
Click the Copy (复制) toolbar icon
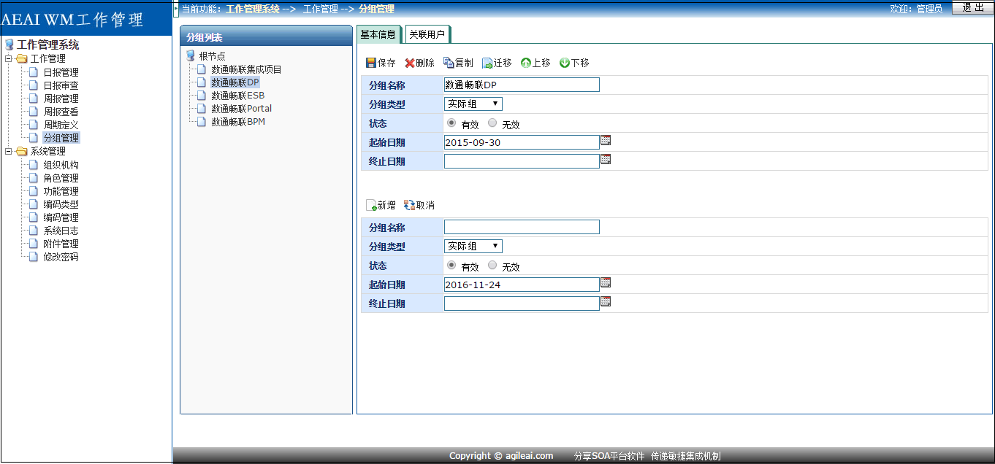click(x=449, y=63)
